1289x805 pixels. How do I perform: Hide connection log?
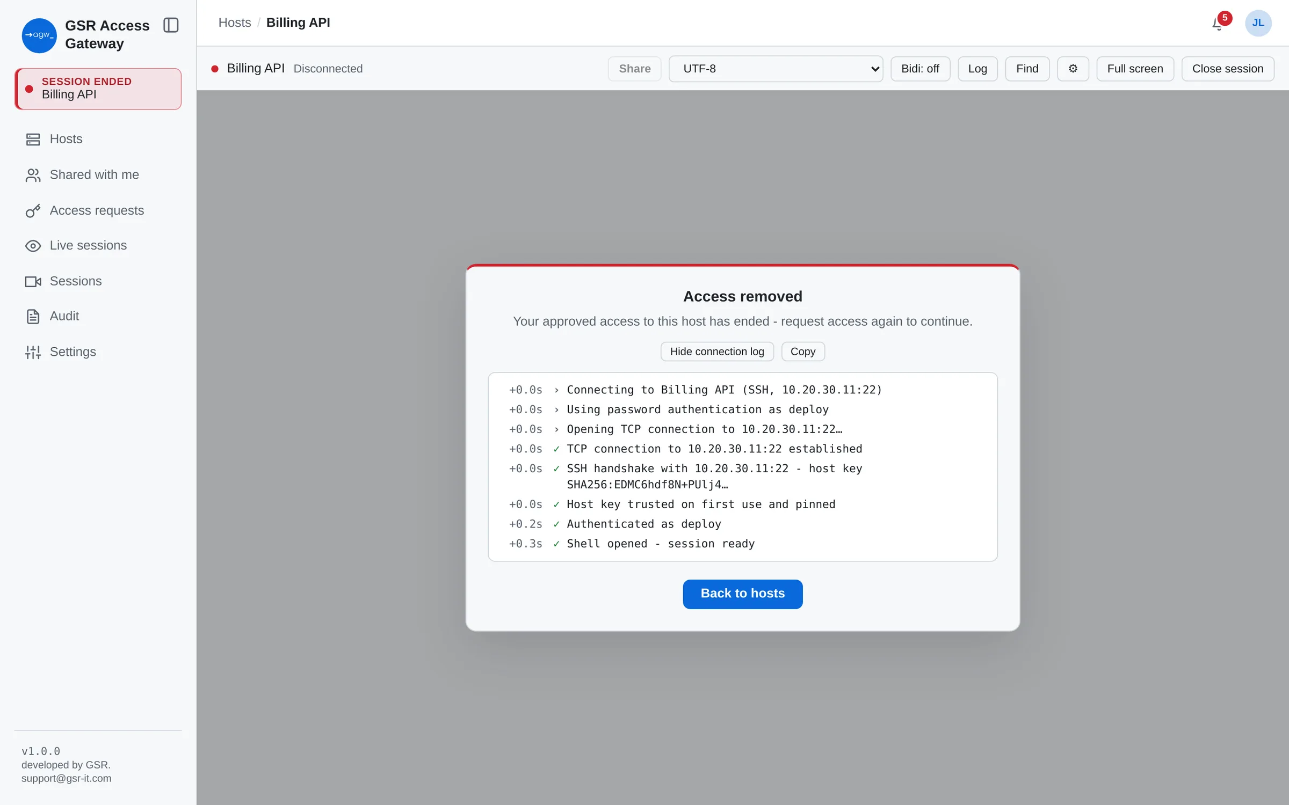tap(716, 352)
